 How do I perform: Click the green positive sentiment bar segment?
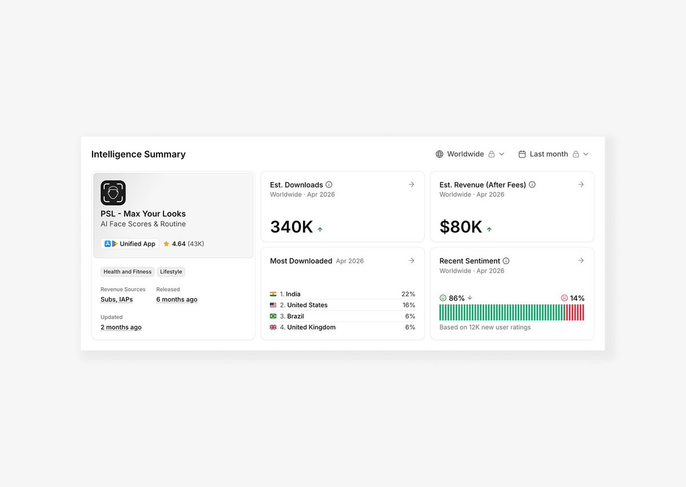point(502,312)
